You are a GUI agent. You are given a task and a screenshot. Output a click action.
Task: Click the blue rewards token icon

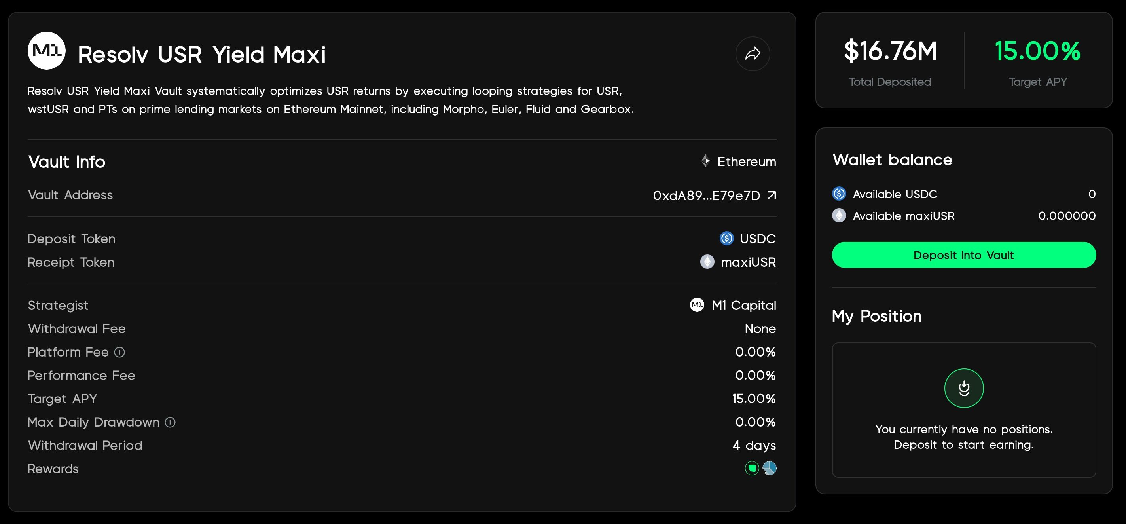click(x=769, y=469)
